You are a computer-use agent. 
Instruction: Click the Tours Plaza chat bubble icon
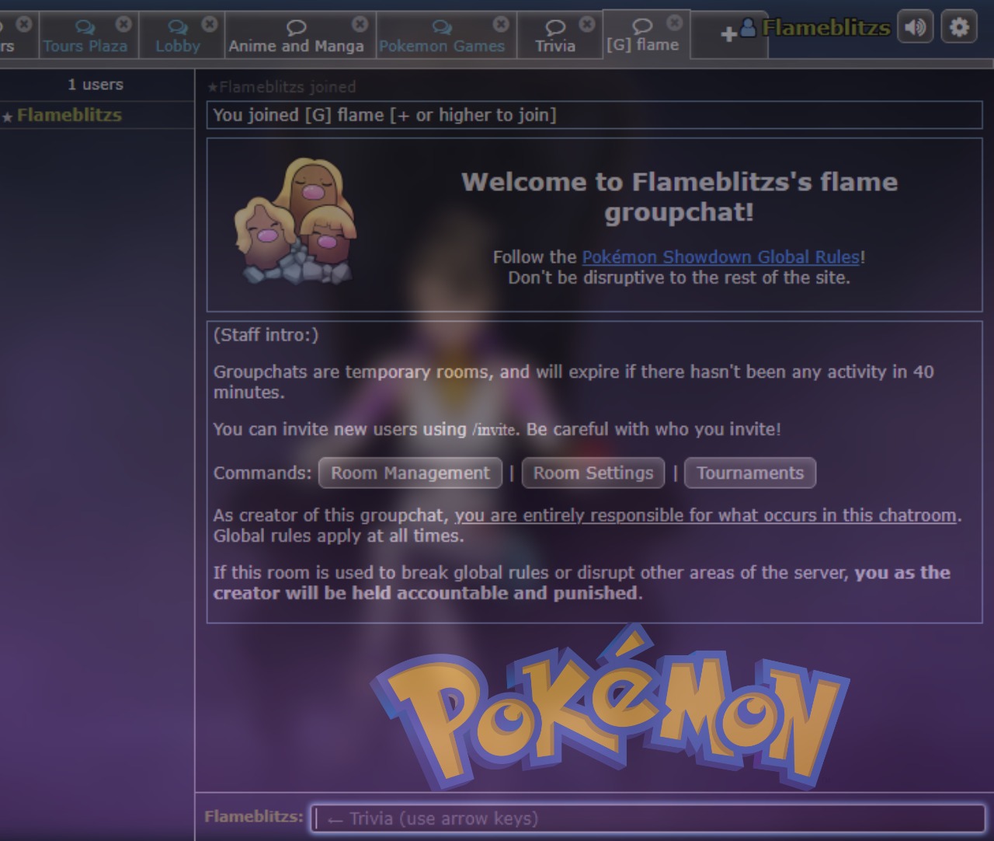pos(85,27)
